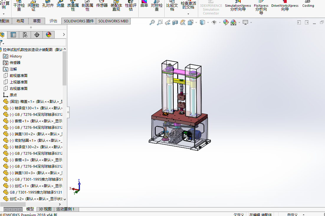Open the dropdown under 设计算例
This screenshot has height=216, width=325.
click(x=4, y=14)
